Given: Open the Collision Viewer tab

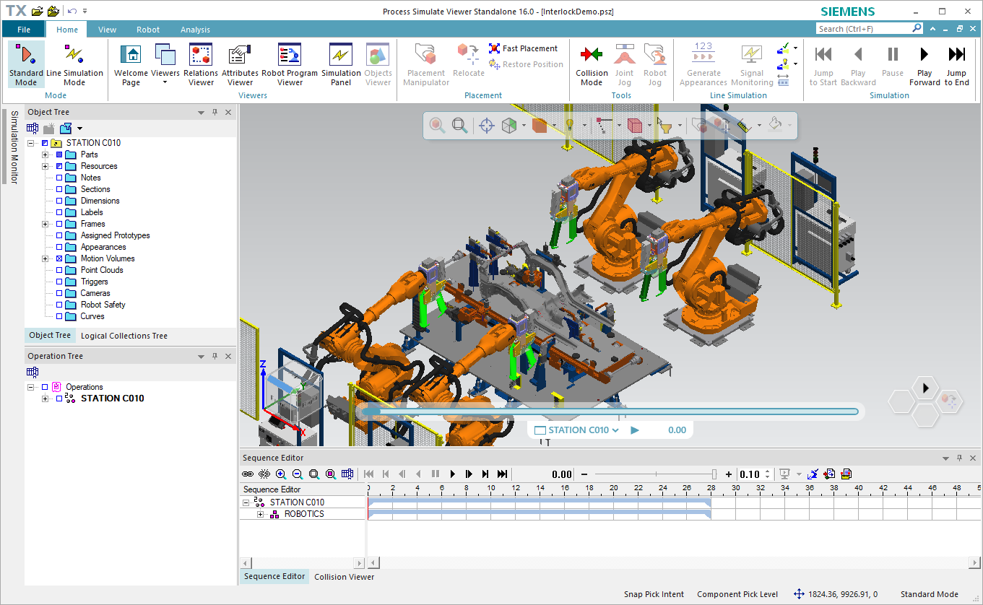Looking at the screenshot, I should 344,577.
